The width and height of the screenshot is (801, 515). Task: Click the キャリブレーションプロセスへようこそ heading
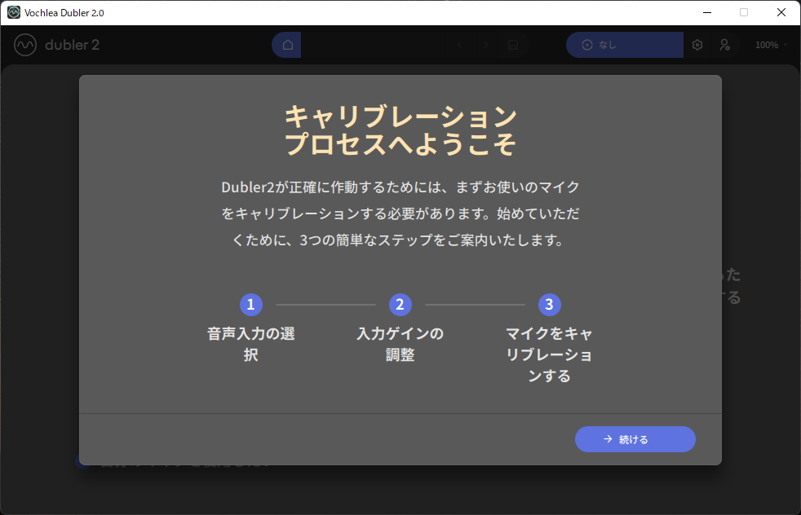pos(400,130)
